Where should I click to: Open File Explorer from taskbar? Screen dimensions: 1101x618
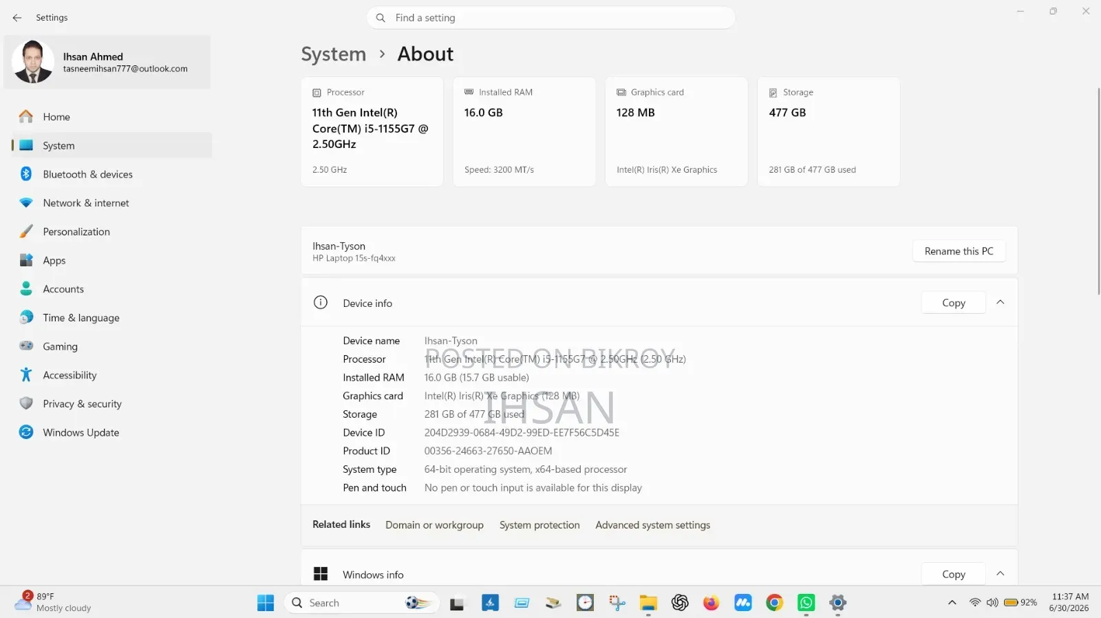tap(648, 603)
